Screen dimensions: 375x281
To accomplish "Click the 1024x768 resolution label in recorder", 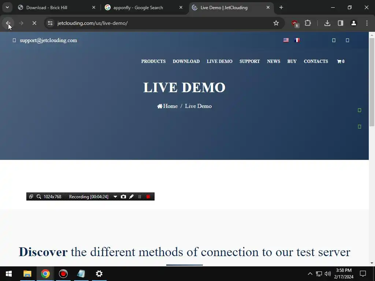I will [x=52, y=196].
